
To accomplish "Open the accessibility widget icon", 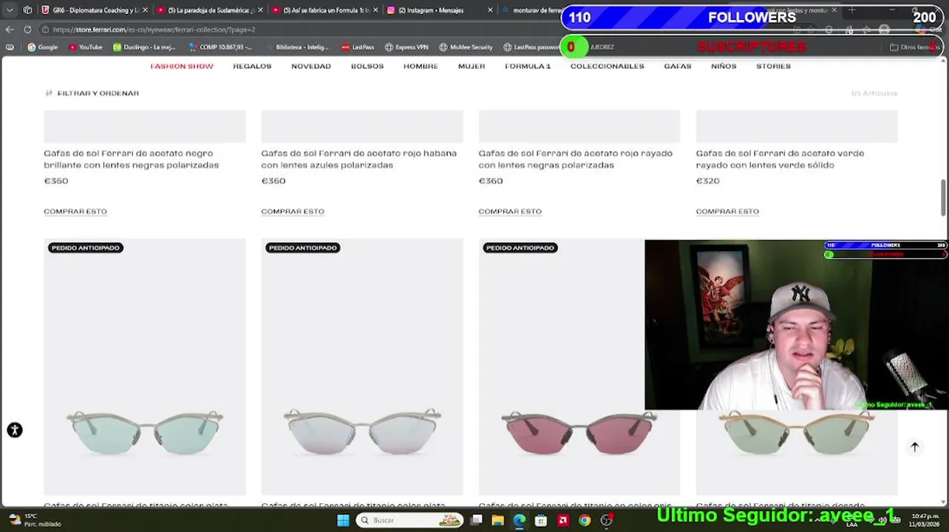I will pyautogui.click(x=15, y=430).
